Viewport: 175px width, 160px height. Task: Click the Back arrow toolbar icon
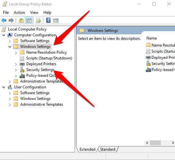4,21
